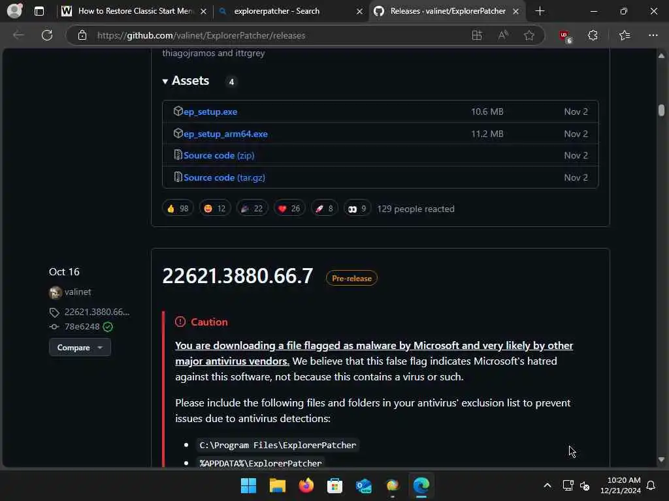Open the network status tray icon
This screenshot has width=669, height=501.
568,485
